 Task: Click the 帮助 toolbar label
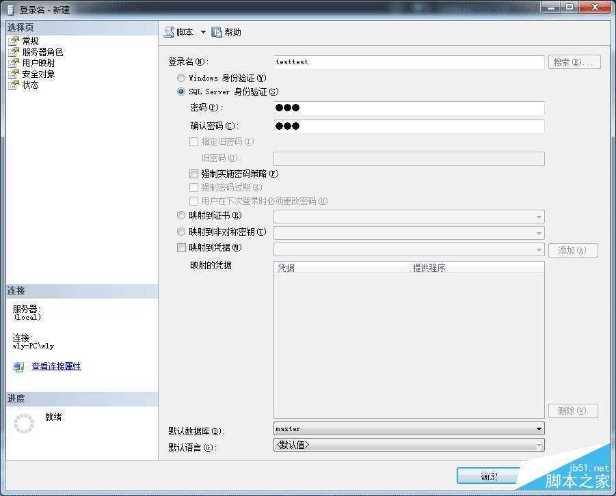pos(232,32)
